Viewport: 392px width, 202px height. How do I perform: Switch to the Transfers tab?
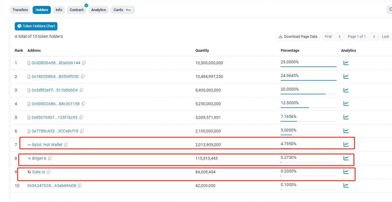(x=20, y=10)
